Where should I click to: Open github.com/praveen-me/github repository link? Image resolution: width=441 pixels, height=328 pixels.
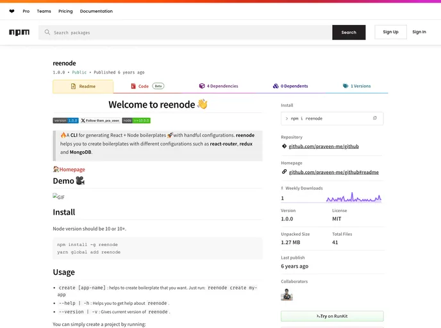(324, 146)
